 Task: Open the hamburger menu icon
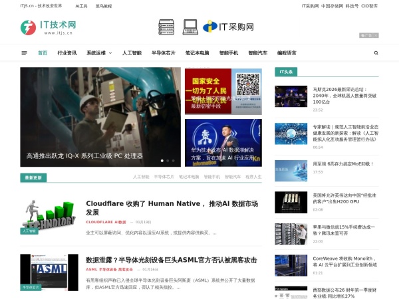coord(25,53)
